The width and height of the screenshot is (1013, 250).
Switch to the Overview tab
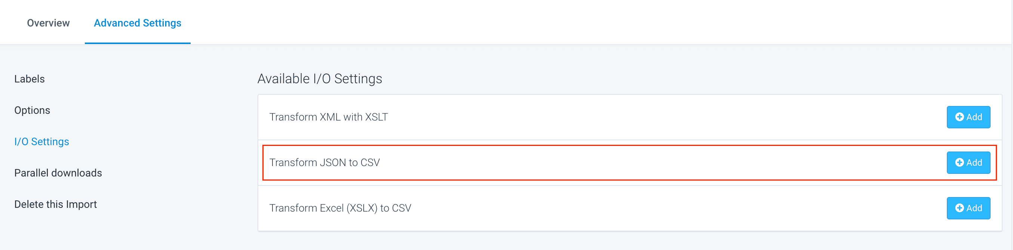pos(48,23)
